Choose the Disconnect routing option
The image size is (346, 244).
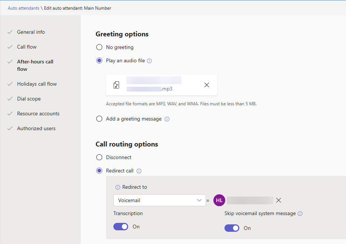(x=99, y=158)
